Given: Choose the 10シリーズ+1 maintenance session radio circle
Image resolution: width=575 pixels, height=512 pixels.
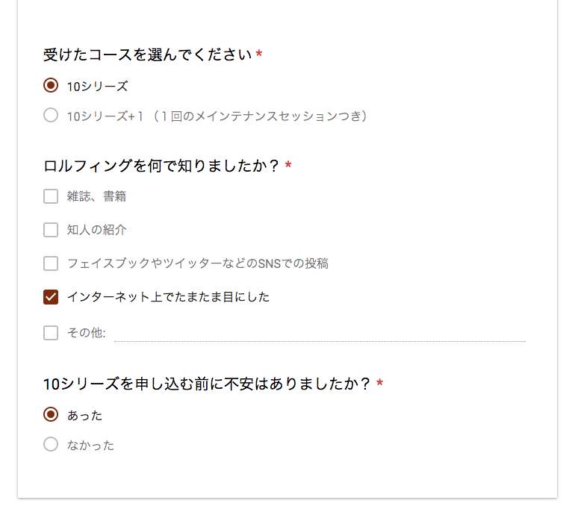Looking at the screenshot, I should click(51, 115).
